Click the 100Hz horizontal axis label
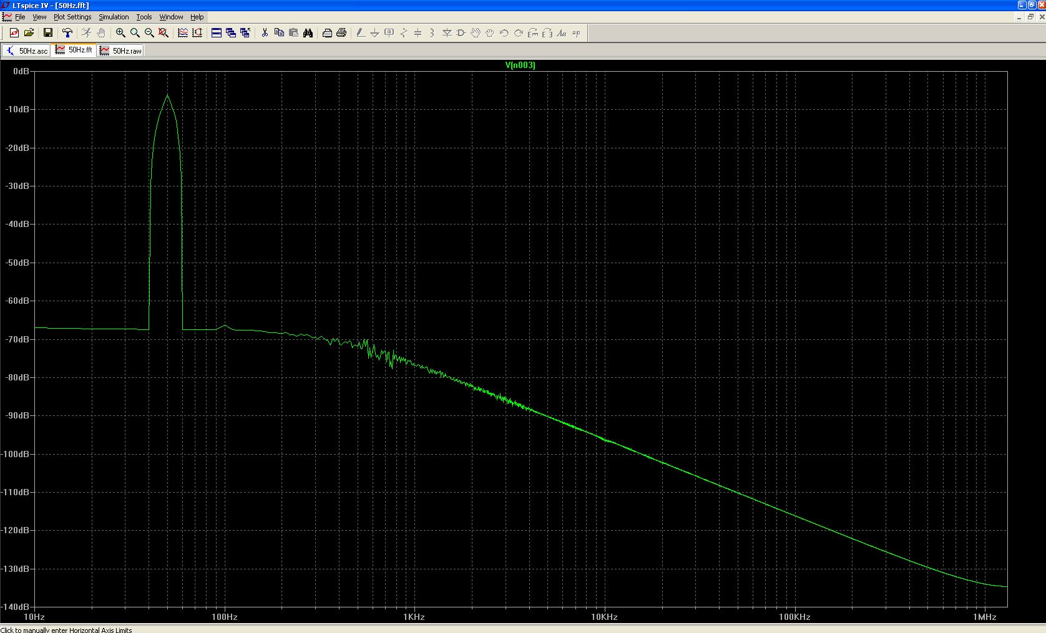 [x=225, y=617]
